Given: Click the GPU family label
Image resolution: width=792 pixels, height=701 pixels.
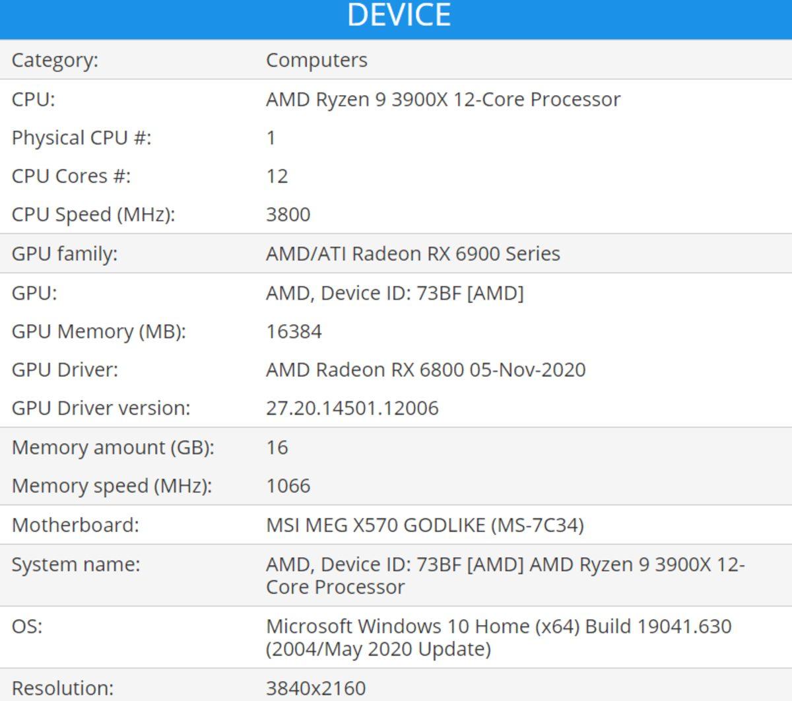Looking at the screenshot, I should (x=65, y=254).
